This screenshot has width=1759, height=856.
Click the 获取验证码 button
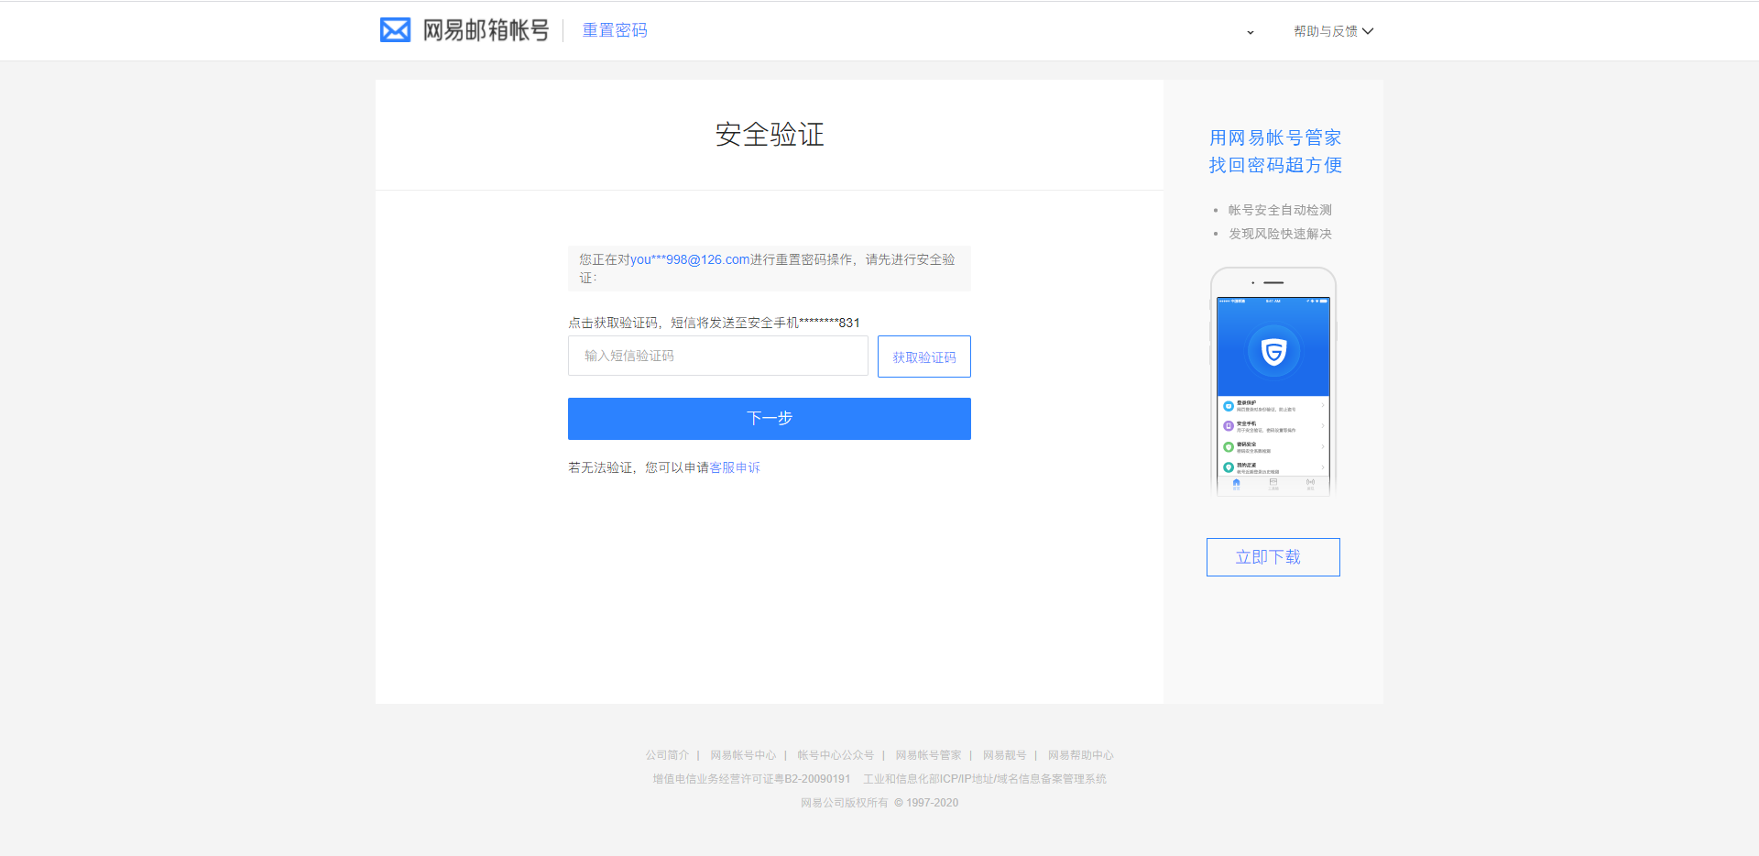[x=923, y=356]
